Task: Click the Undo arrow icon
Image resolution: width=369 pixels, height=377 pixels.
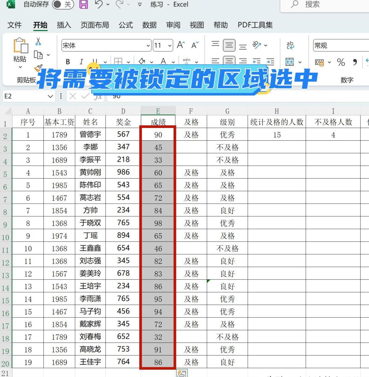Action: click(x=99, y=4)
